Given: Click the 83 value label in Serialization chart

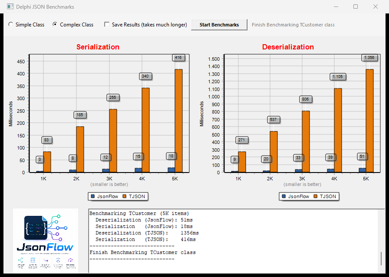Looking at the screenshot, I should click(x=46, y=140).
